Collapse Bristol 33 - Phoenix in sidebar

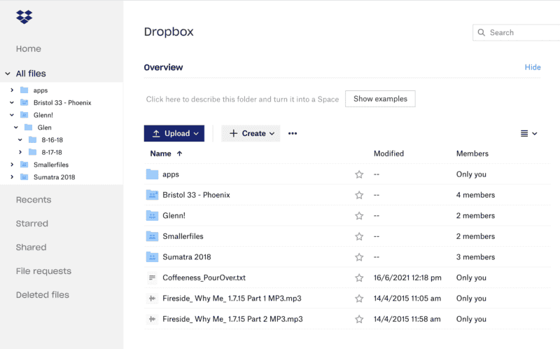tap(12, 102)
